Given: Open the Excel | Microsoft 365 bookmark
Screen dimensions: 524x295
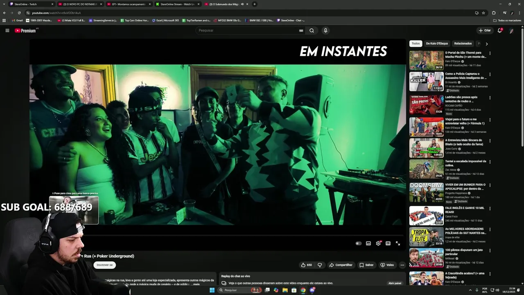Looking at the screenshot, I should coord(165,20).
